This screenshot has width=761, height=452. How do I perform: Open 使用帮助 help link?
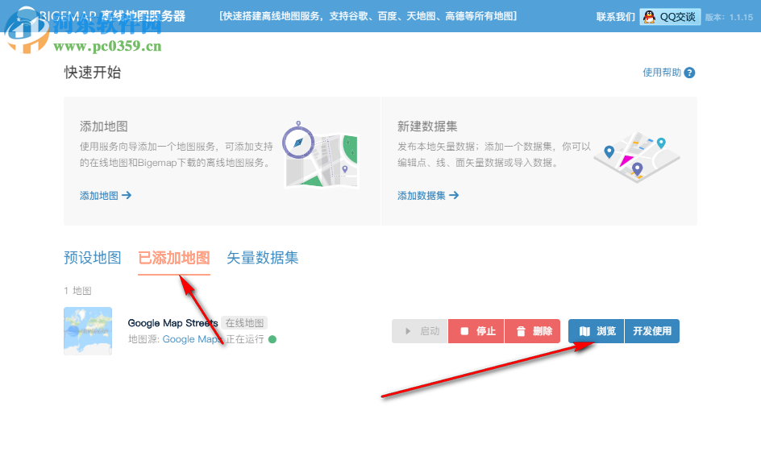click(662, 73)
